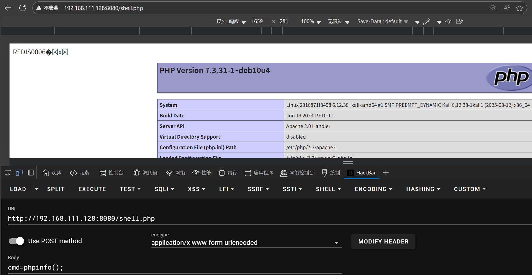Screen dimensions: 532x275
Task: Click the eyedropper icon in device toolbar
Action: click(426, 21)
